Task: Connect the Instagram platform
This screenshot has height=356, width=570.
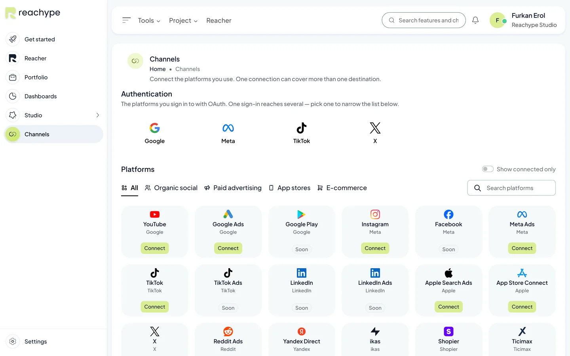Action: click(375, 248)
